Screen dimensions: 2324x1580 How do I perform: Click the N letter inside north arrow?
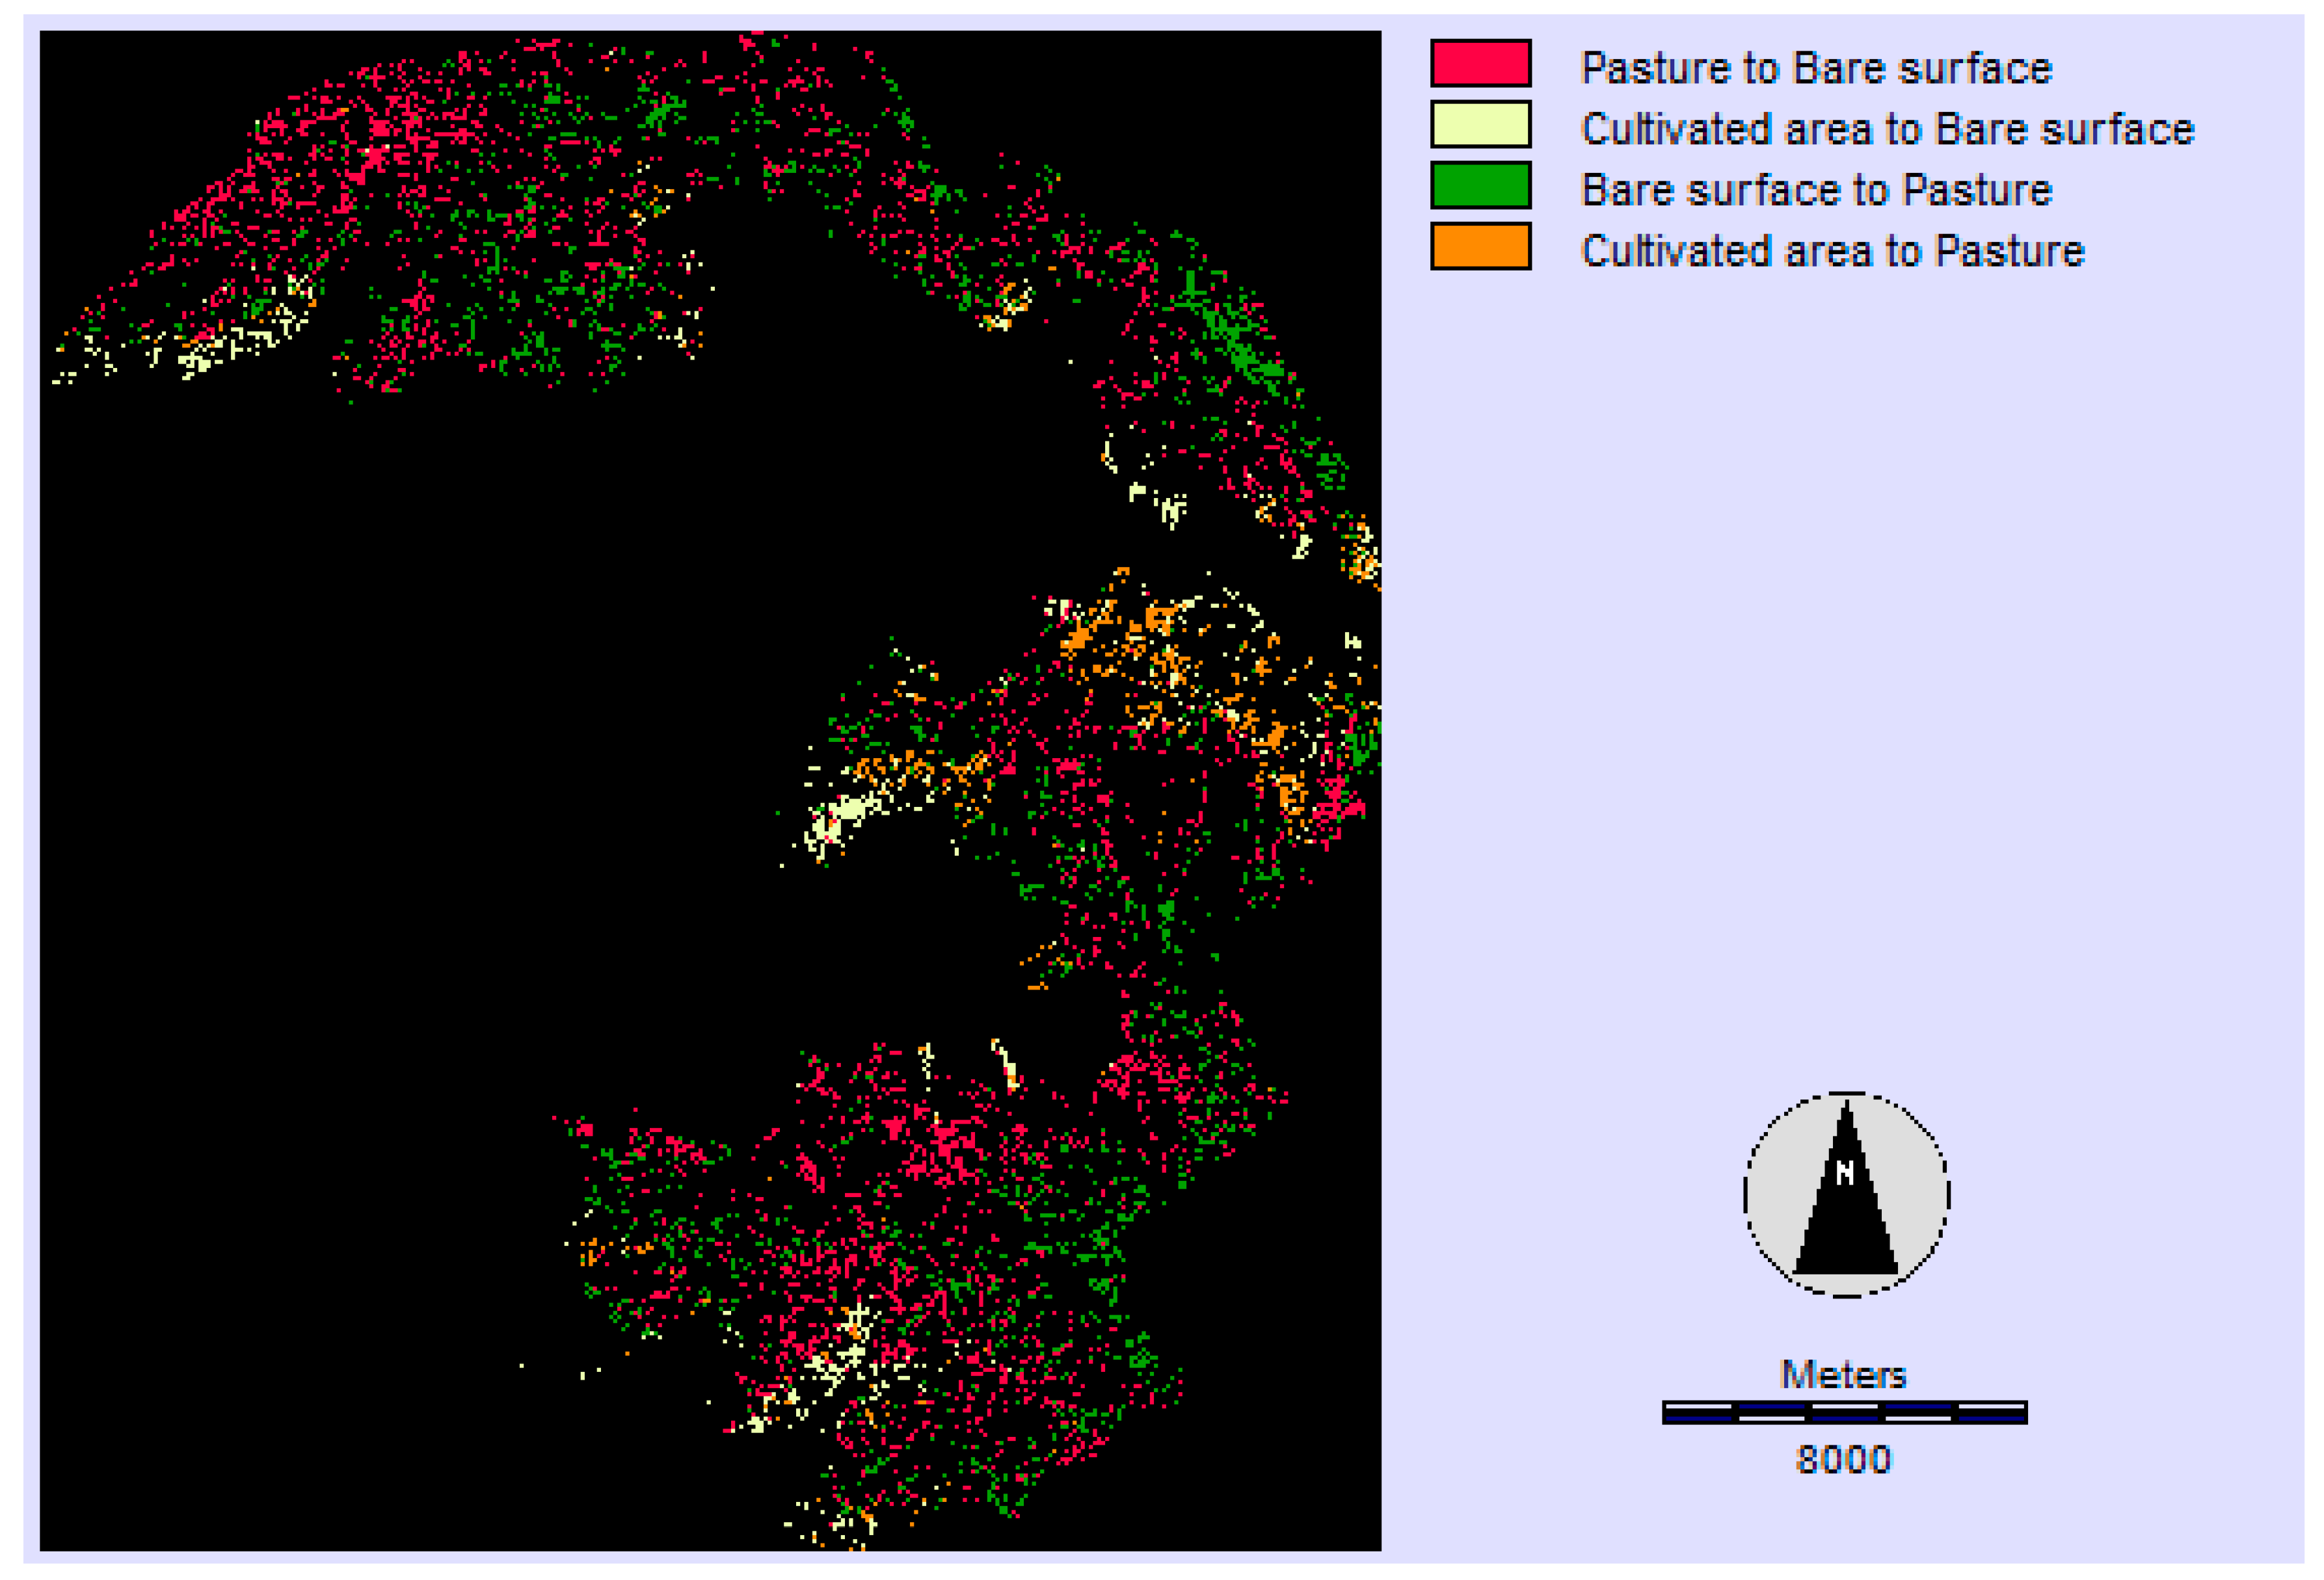1845,1172
